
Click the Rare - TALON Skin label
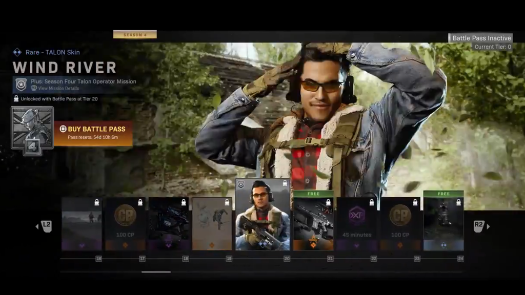[53, 52]
